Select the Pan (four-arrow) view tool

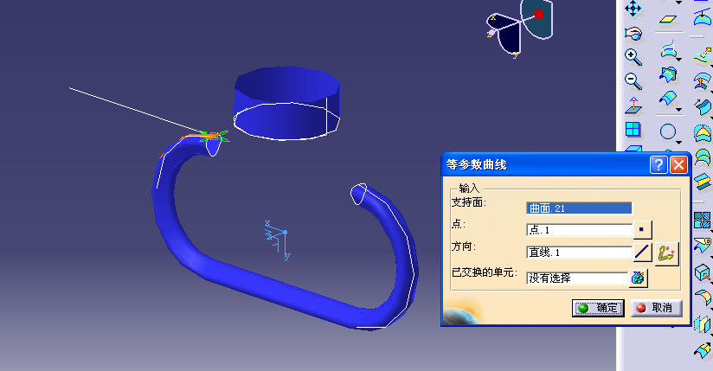(x=633, y=8)
